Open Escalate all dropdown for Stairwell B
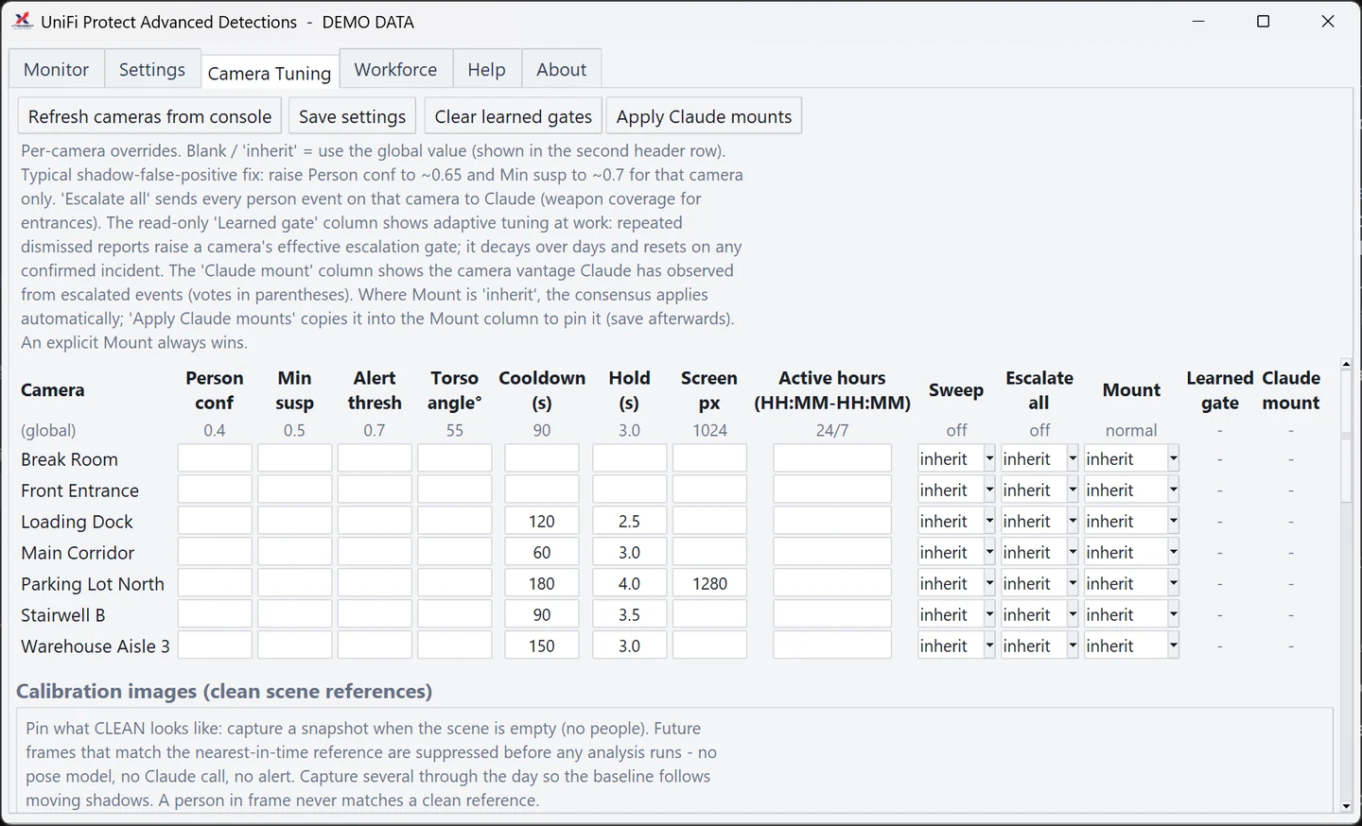Screen dimensions: 1362x826 pos(1039,615)
